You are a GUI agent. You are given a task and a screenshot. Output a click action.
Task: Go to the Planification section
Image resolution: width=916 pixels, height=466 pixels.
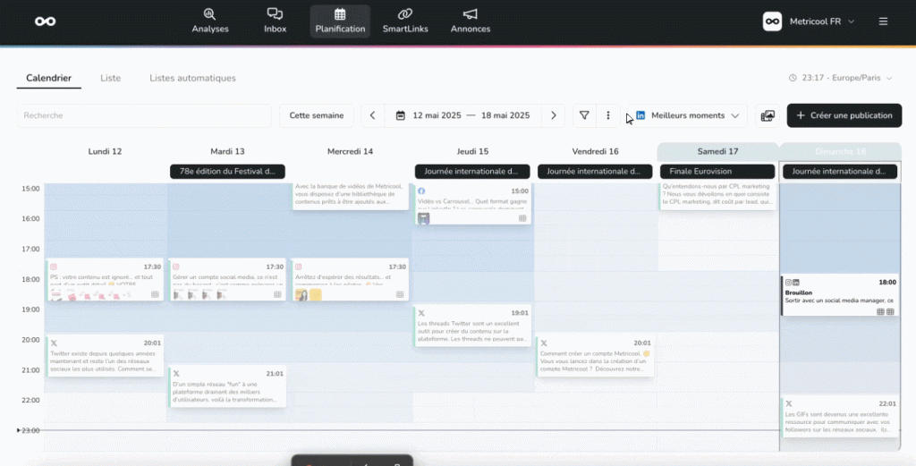coord(340,21)
